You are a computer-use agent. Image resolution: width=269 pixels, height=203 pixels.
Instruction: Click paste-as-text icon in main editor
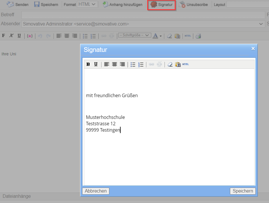(177, 36)
